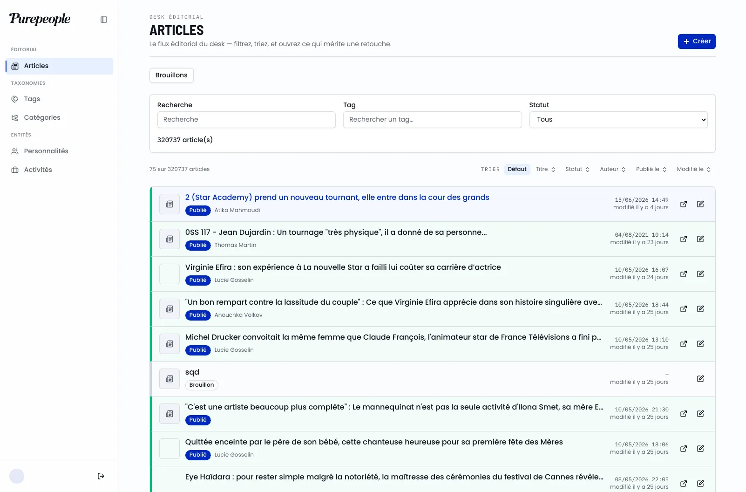Open the Eye Haïdara article title
The width and height of the screenshot is (746, 492).
(x=394, y=477)
